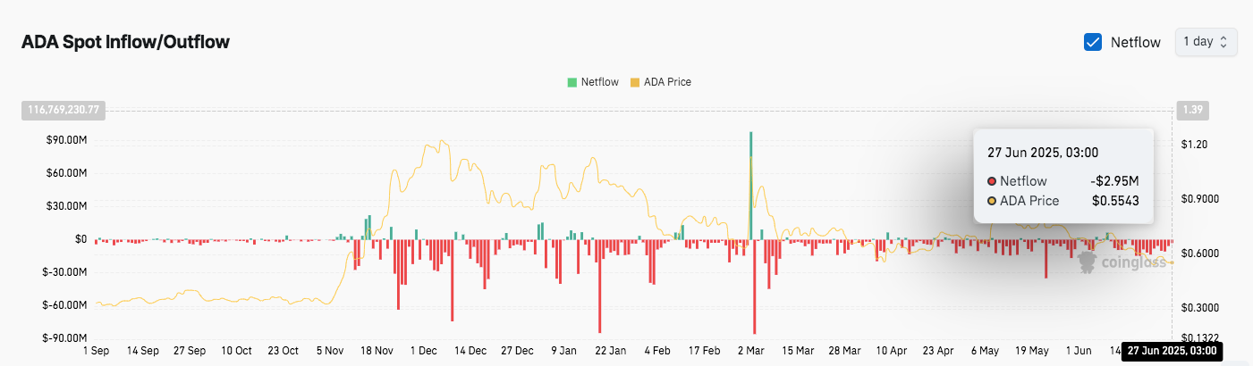Click the $-90.00M y-axis label
Image resolution: width=1253 pixels, height=366 pixels.
[66, 338]
